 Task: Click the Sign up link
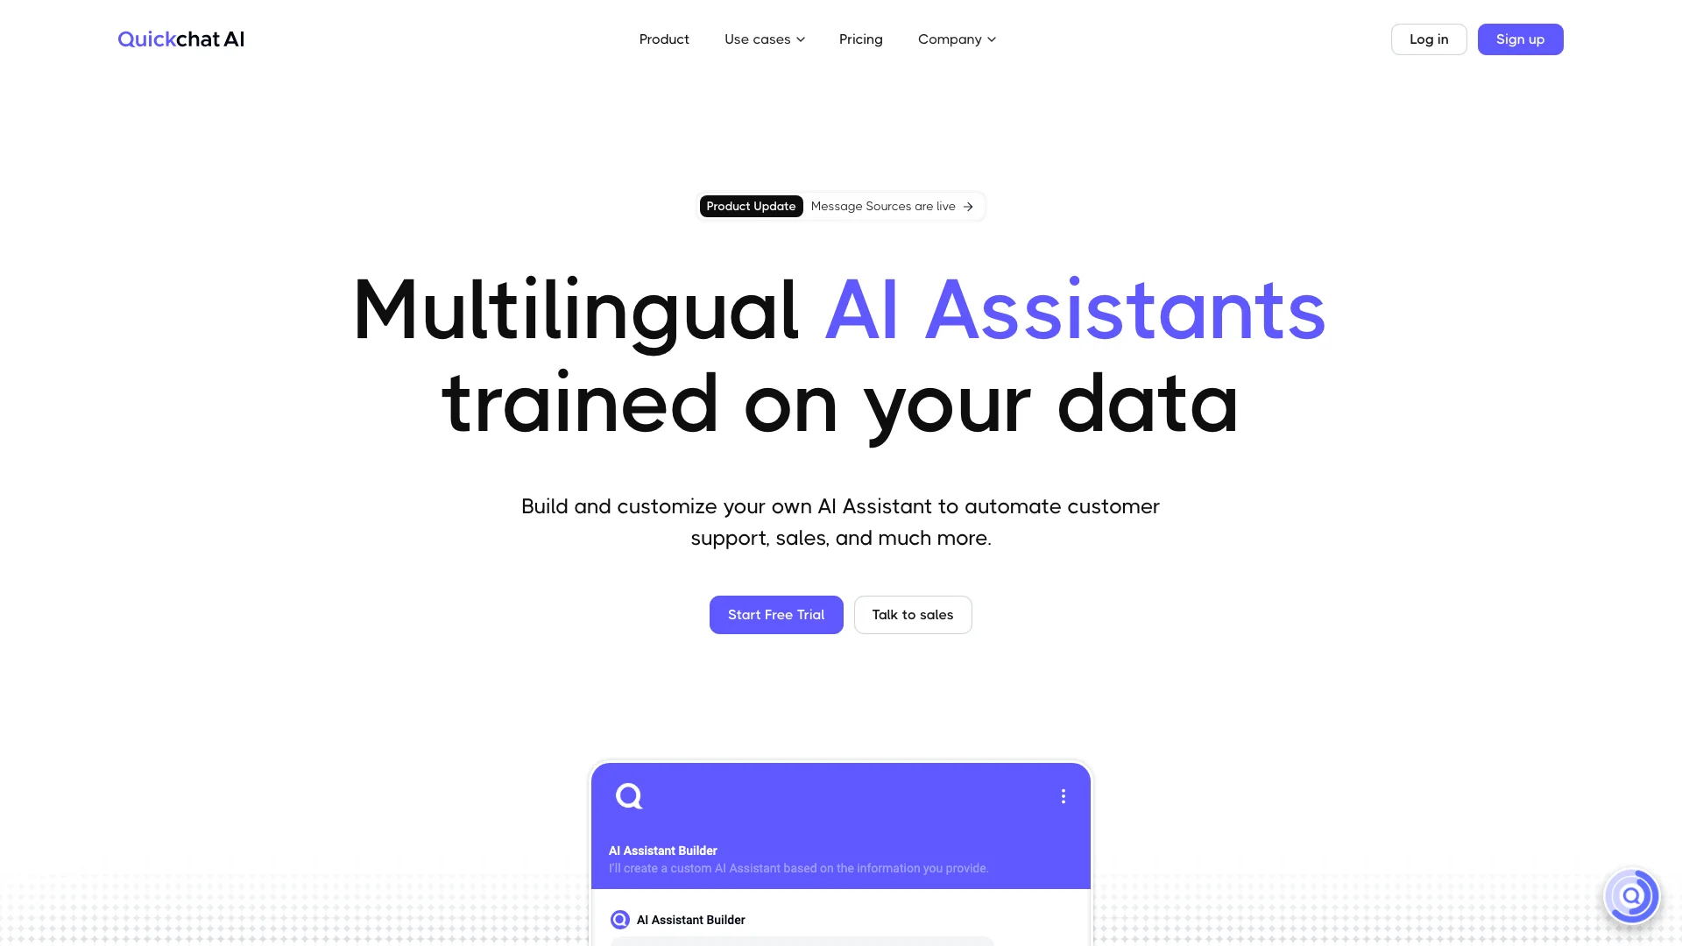tap(1519, 39)
